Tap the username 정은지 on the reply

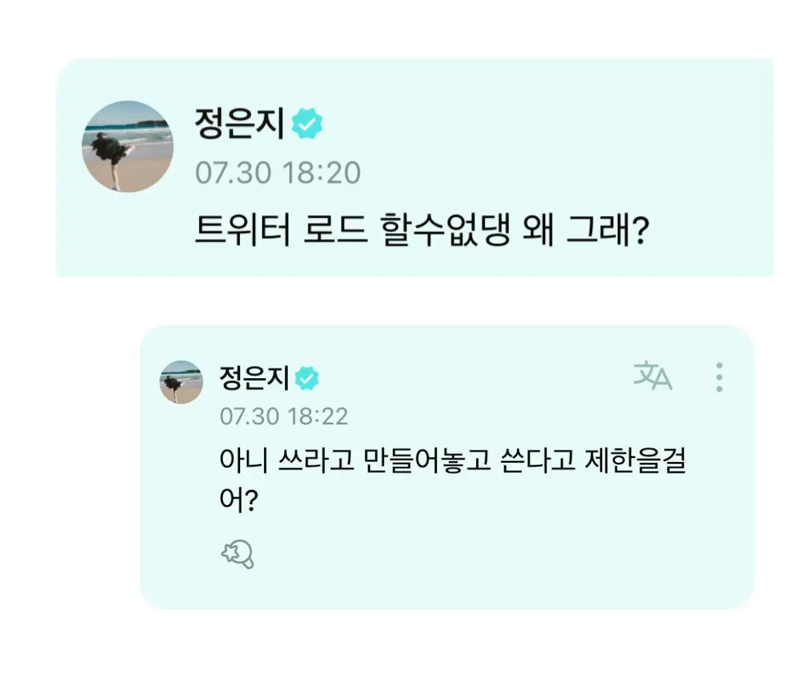pyautogui.click(x=254, y=378)
